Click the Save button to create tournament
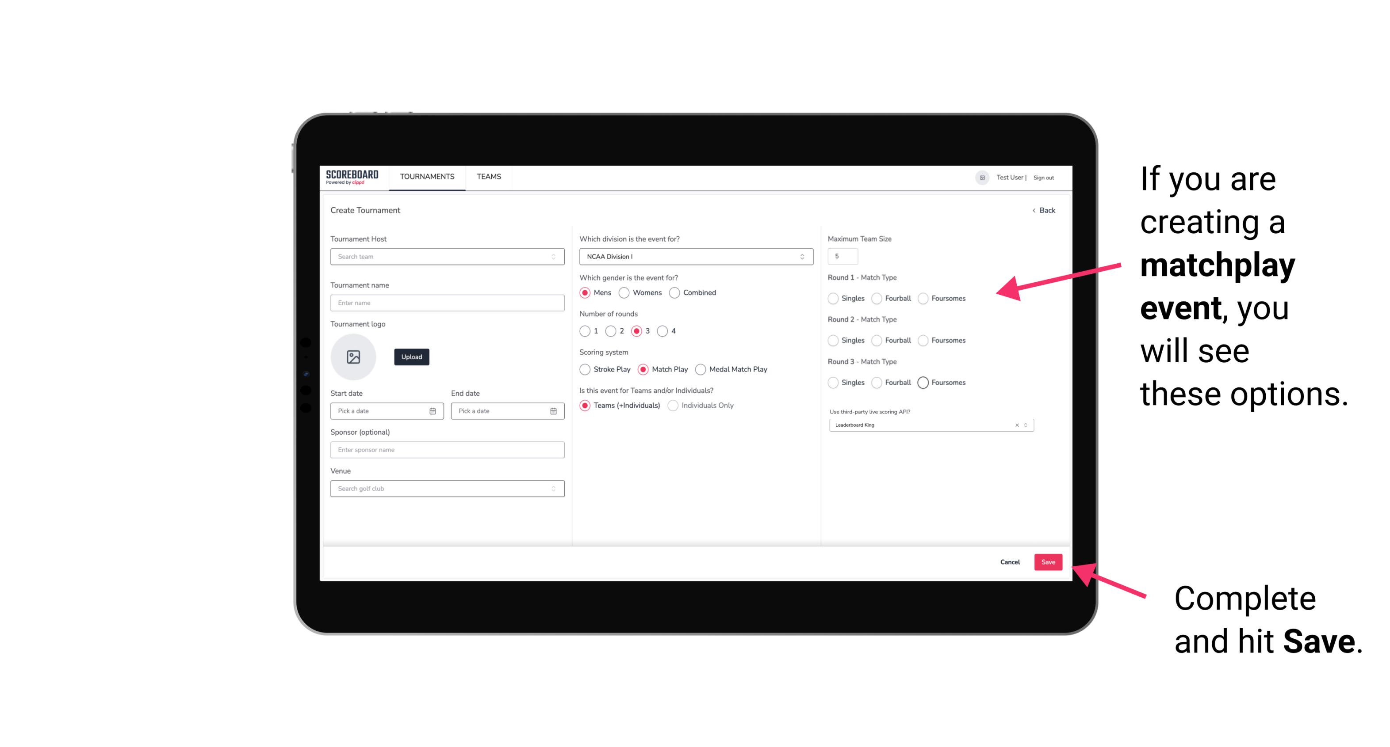The image size is (1390, 747). coord(1048,562)
